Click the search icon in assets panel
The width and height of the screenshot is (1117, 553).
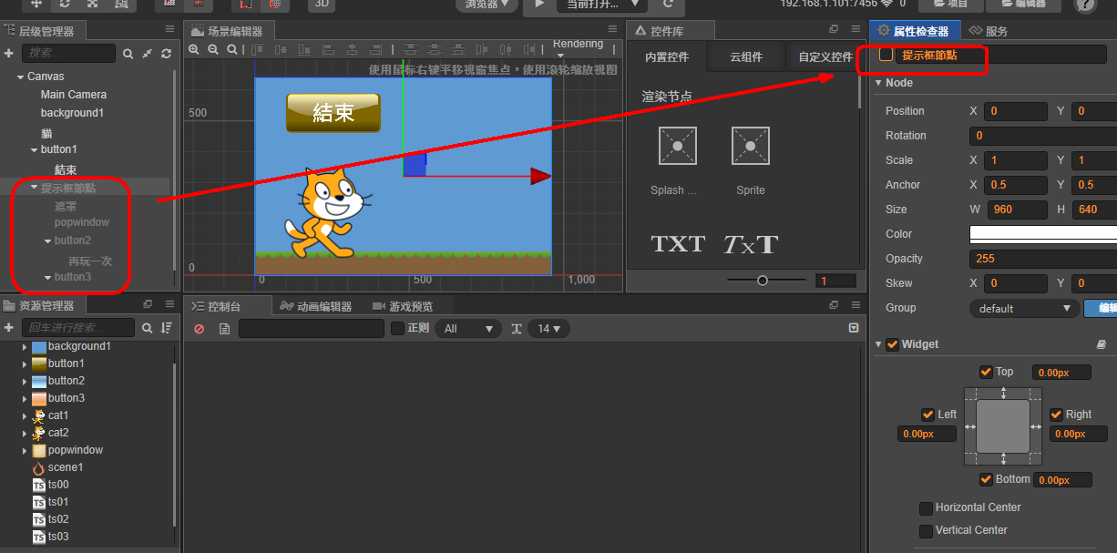pyautogui.click(x=147, y=327)
